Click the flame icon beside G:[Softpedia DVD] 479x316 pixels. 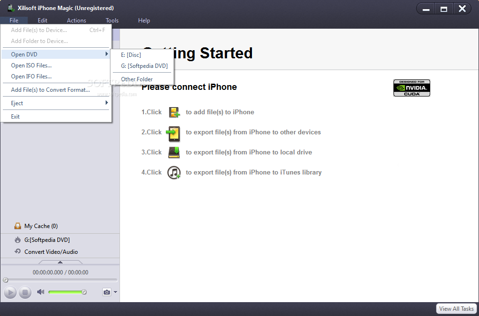(x=18, y=240)
